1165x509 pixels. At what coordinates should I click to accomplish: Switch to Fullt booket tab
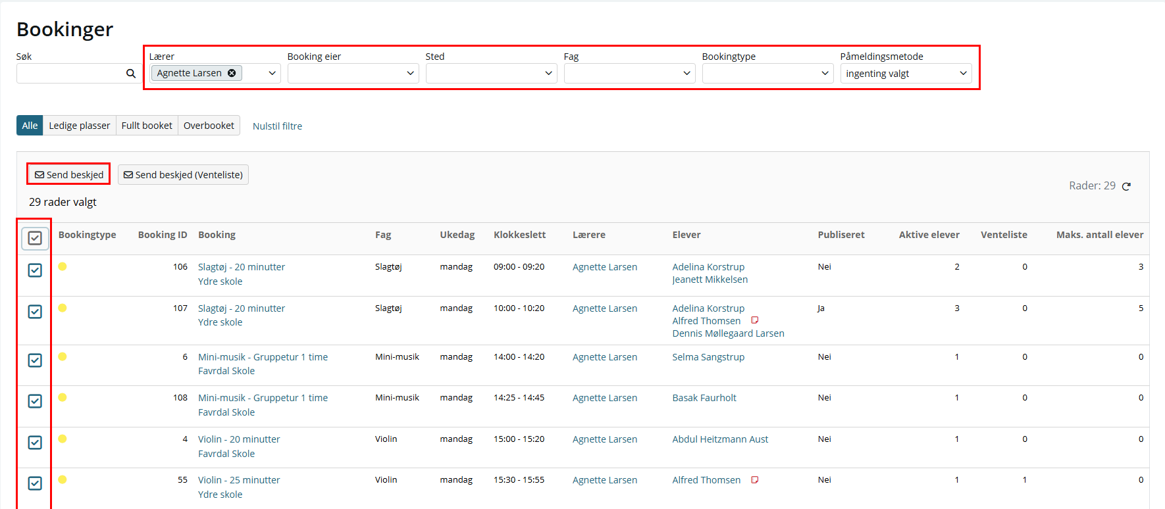coord(147,126)
